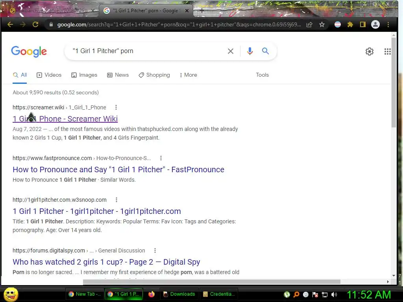This screenshot has width=403, height=302.
Task: Switch to New Tab taskbar window
Action: pyautogui.click(x=85, y=294)
